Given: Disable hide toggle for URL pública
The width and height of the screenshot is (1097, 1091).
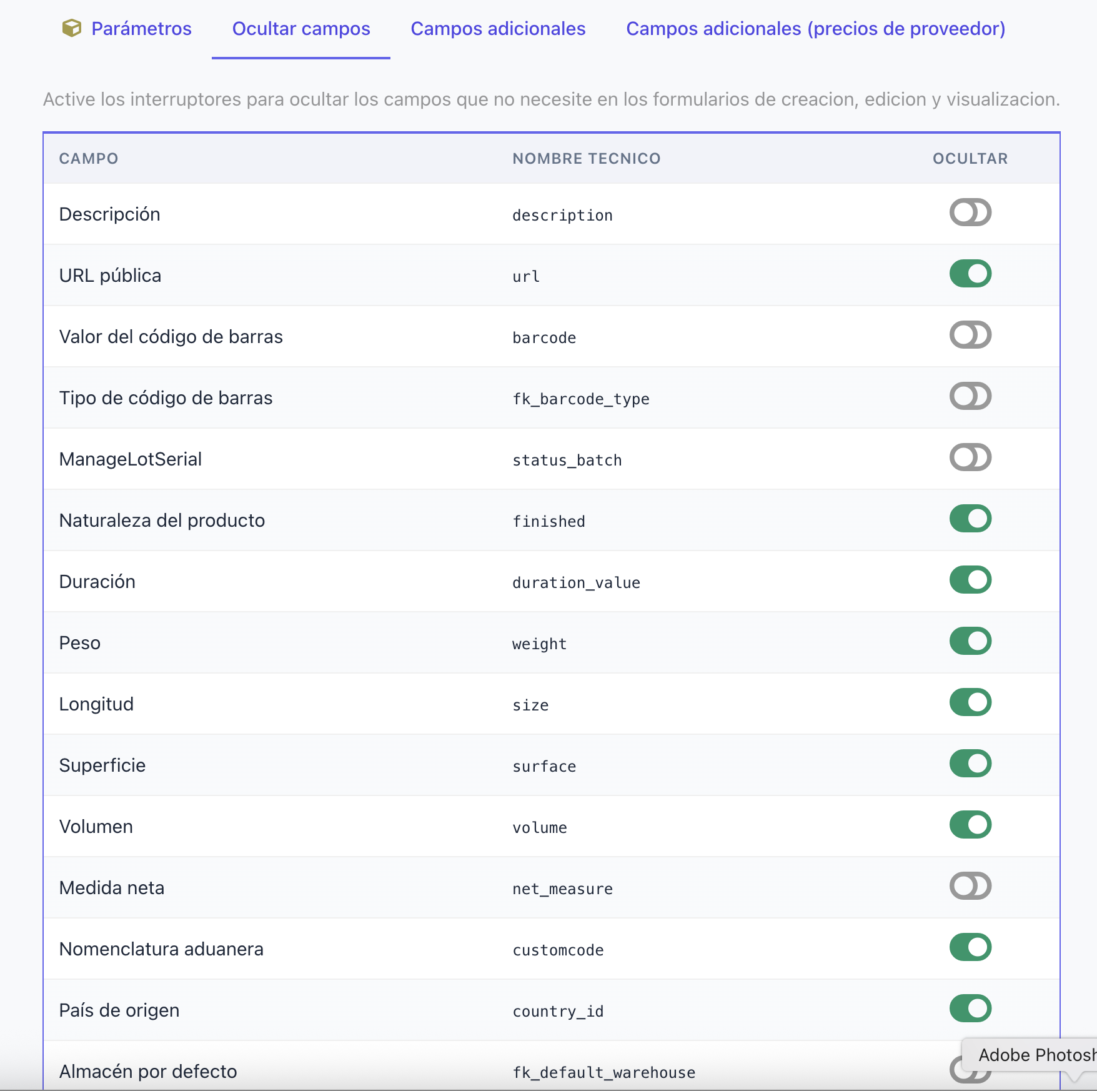Looking at the screenshot, I should 970,274.
